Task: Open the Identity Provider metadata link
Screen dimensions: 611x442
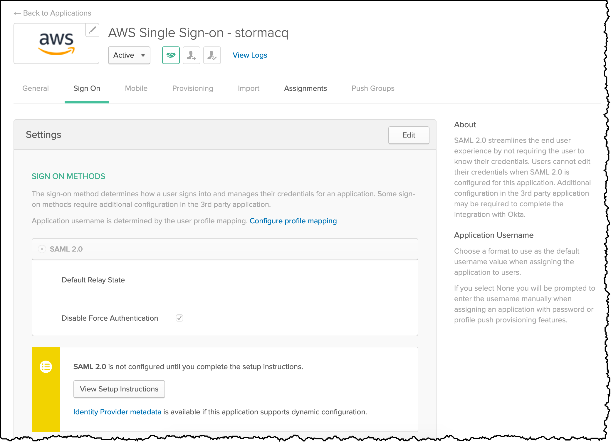Action: tap(117, 412)
